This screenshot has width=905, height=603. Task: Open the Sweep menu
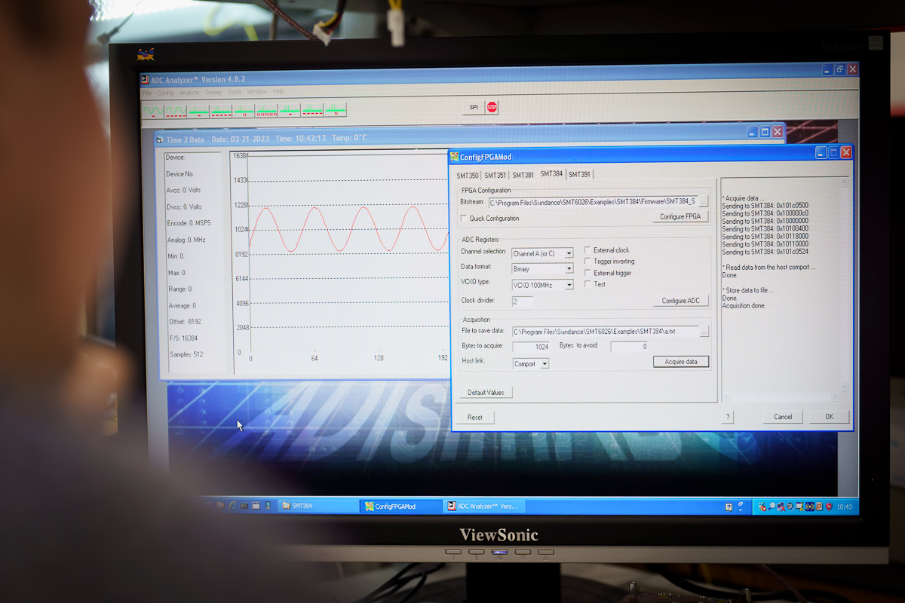[x=213, y=93]
